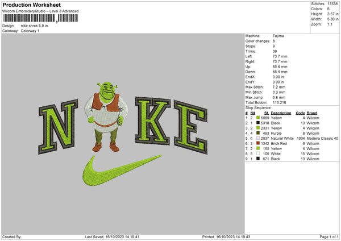Image resolution: width=341 pixels, height=241 pixels.
Task: Click the design name 'nike shrek 5,8 in'
Action: pyautogui.click(x=34, y=26)
